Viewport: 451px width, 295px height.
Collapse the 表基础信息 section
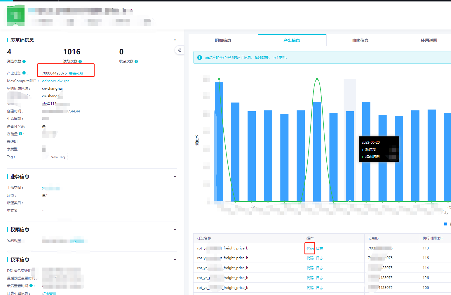[175, 40]
